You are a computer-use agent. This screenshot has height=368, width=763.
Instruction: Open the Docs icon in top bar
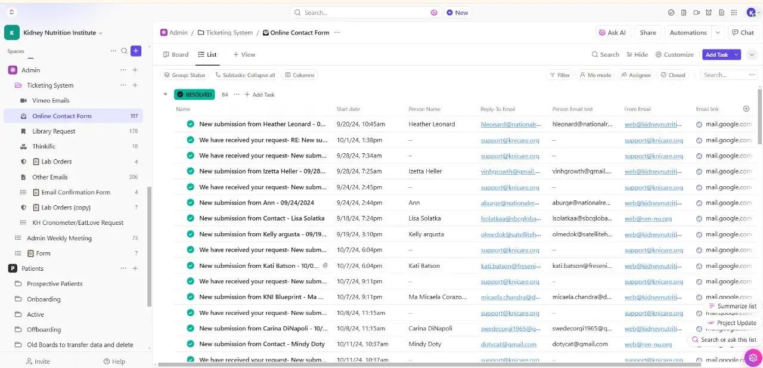721,13
